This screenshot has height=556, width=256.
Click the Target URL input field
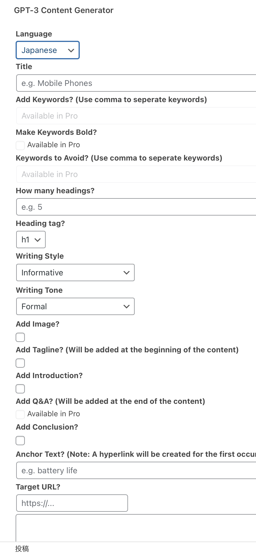tap(72, 503)
